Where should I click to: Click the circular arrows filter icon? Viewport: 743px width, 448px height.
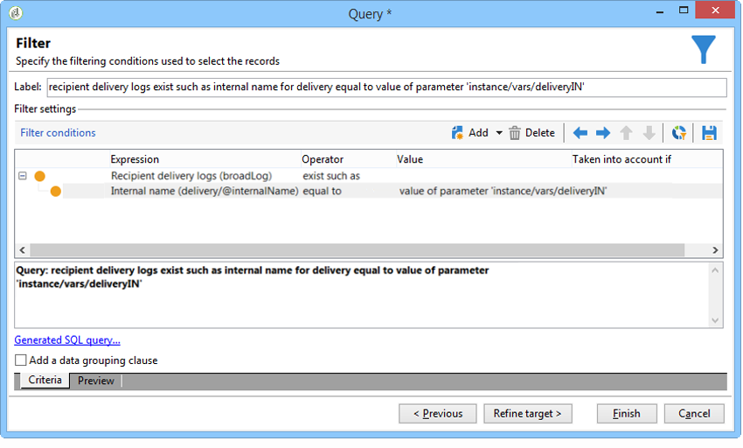(x=679, y=133)
